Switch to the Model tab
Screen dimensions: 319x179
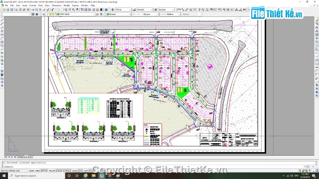click(x=20, y=157)
